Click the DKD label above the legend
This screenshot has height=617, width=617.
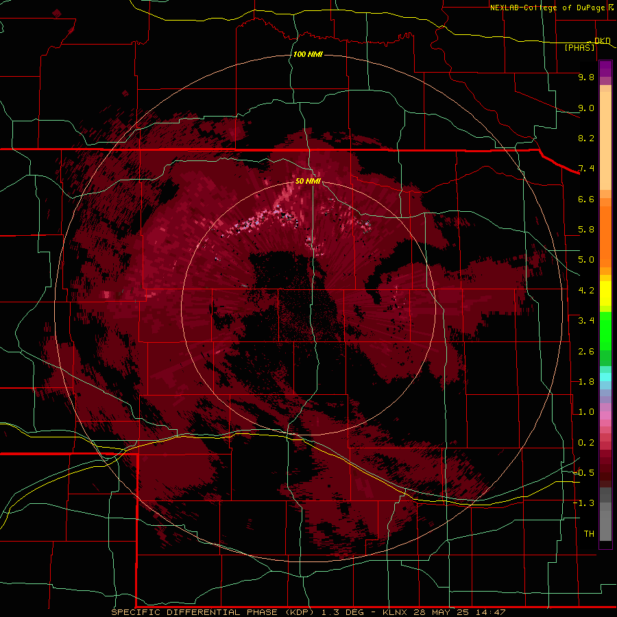[x=603, y=40]
